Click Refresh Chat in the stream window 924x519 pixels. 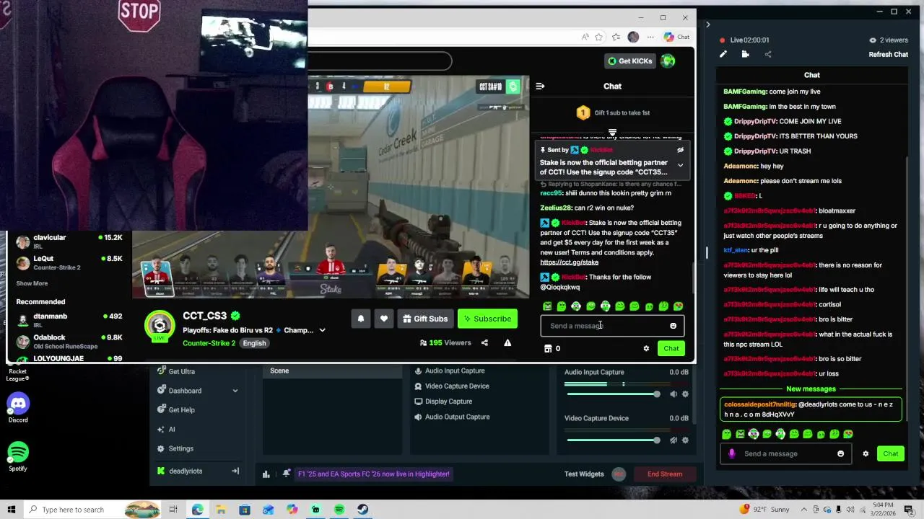(x=888, y=55)
